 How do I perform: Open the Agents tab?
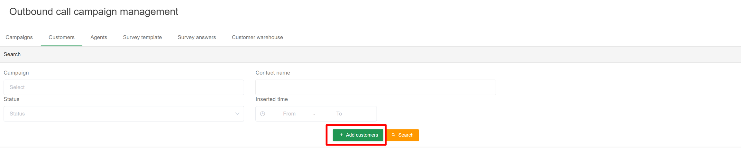click(98, 37)
